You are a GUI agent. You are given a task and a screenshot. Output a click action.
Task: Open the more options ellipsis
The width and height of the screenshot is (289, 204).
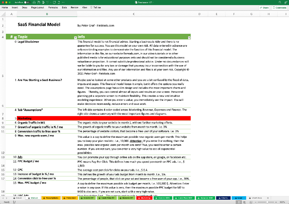[63, 2]
